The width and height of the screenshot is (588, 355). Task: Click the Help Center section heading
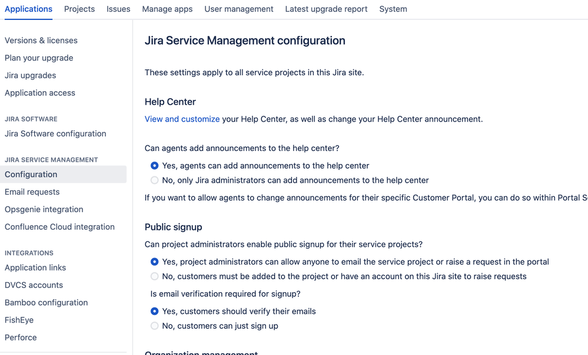(170, 102)
